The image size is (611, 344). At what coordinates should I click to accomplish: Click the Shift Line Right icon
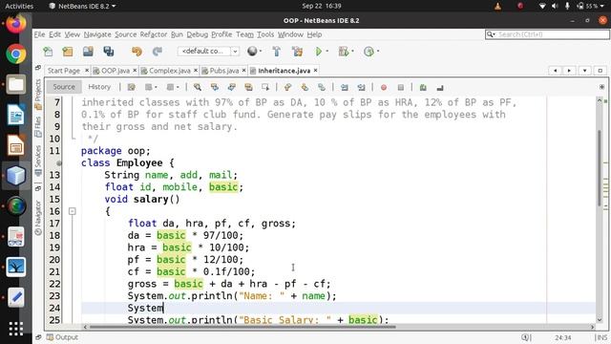361,87
